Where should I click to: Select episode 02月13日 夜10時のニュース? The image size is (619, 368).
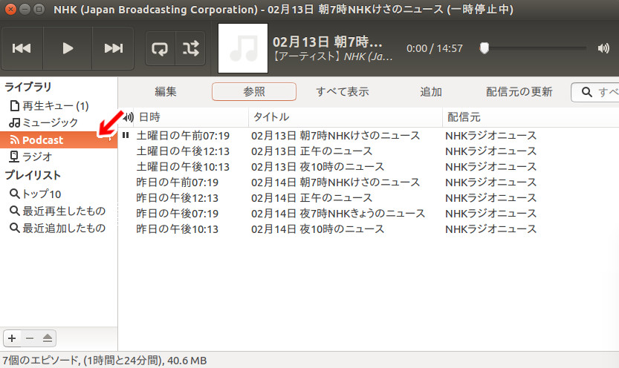tap(317, 167)
